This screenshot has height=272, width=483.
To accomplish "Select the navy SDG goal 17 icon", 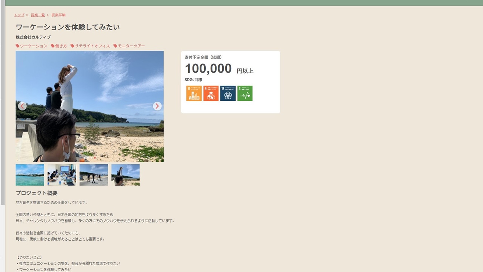I will 228,93.
